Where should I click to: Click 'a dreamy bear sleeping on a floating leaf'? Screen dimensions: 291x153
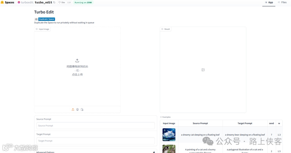pyautogui.click(x=245, y=135)
